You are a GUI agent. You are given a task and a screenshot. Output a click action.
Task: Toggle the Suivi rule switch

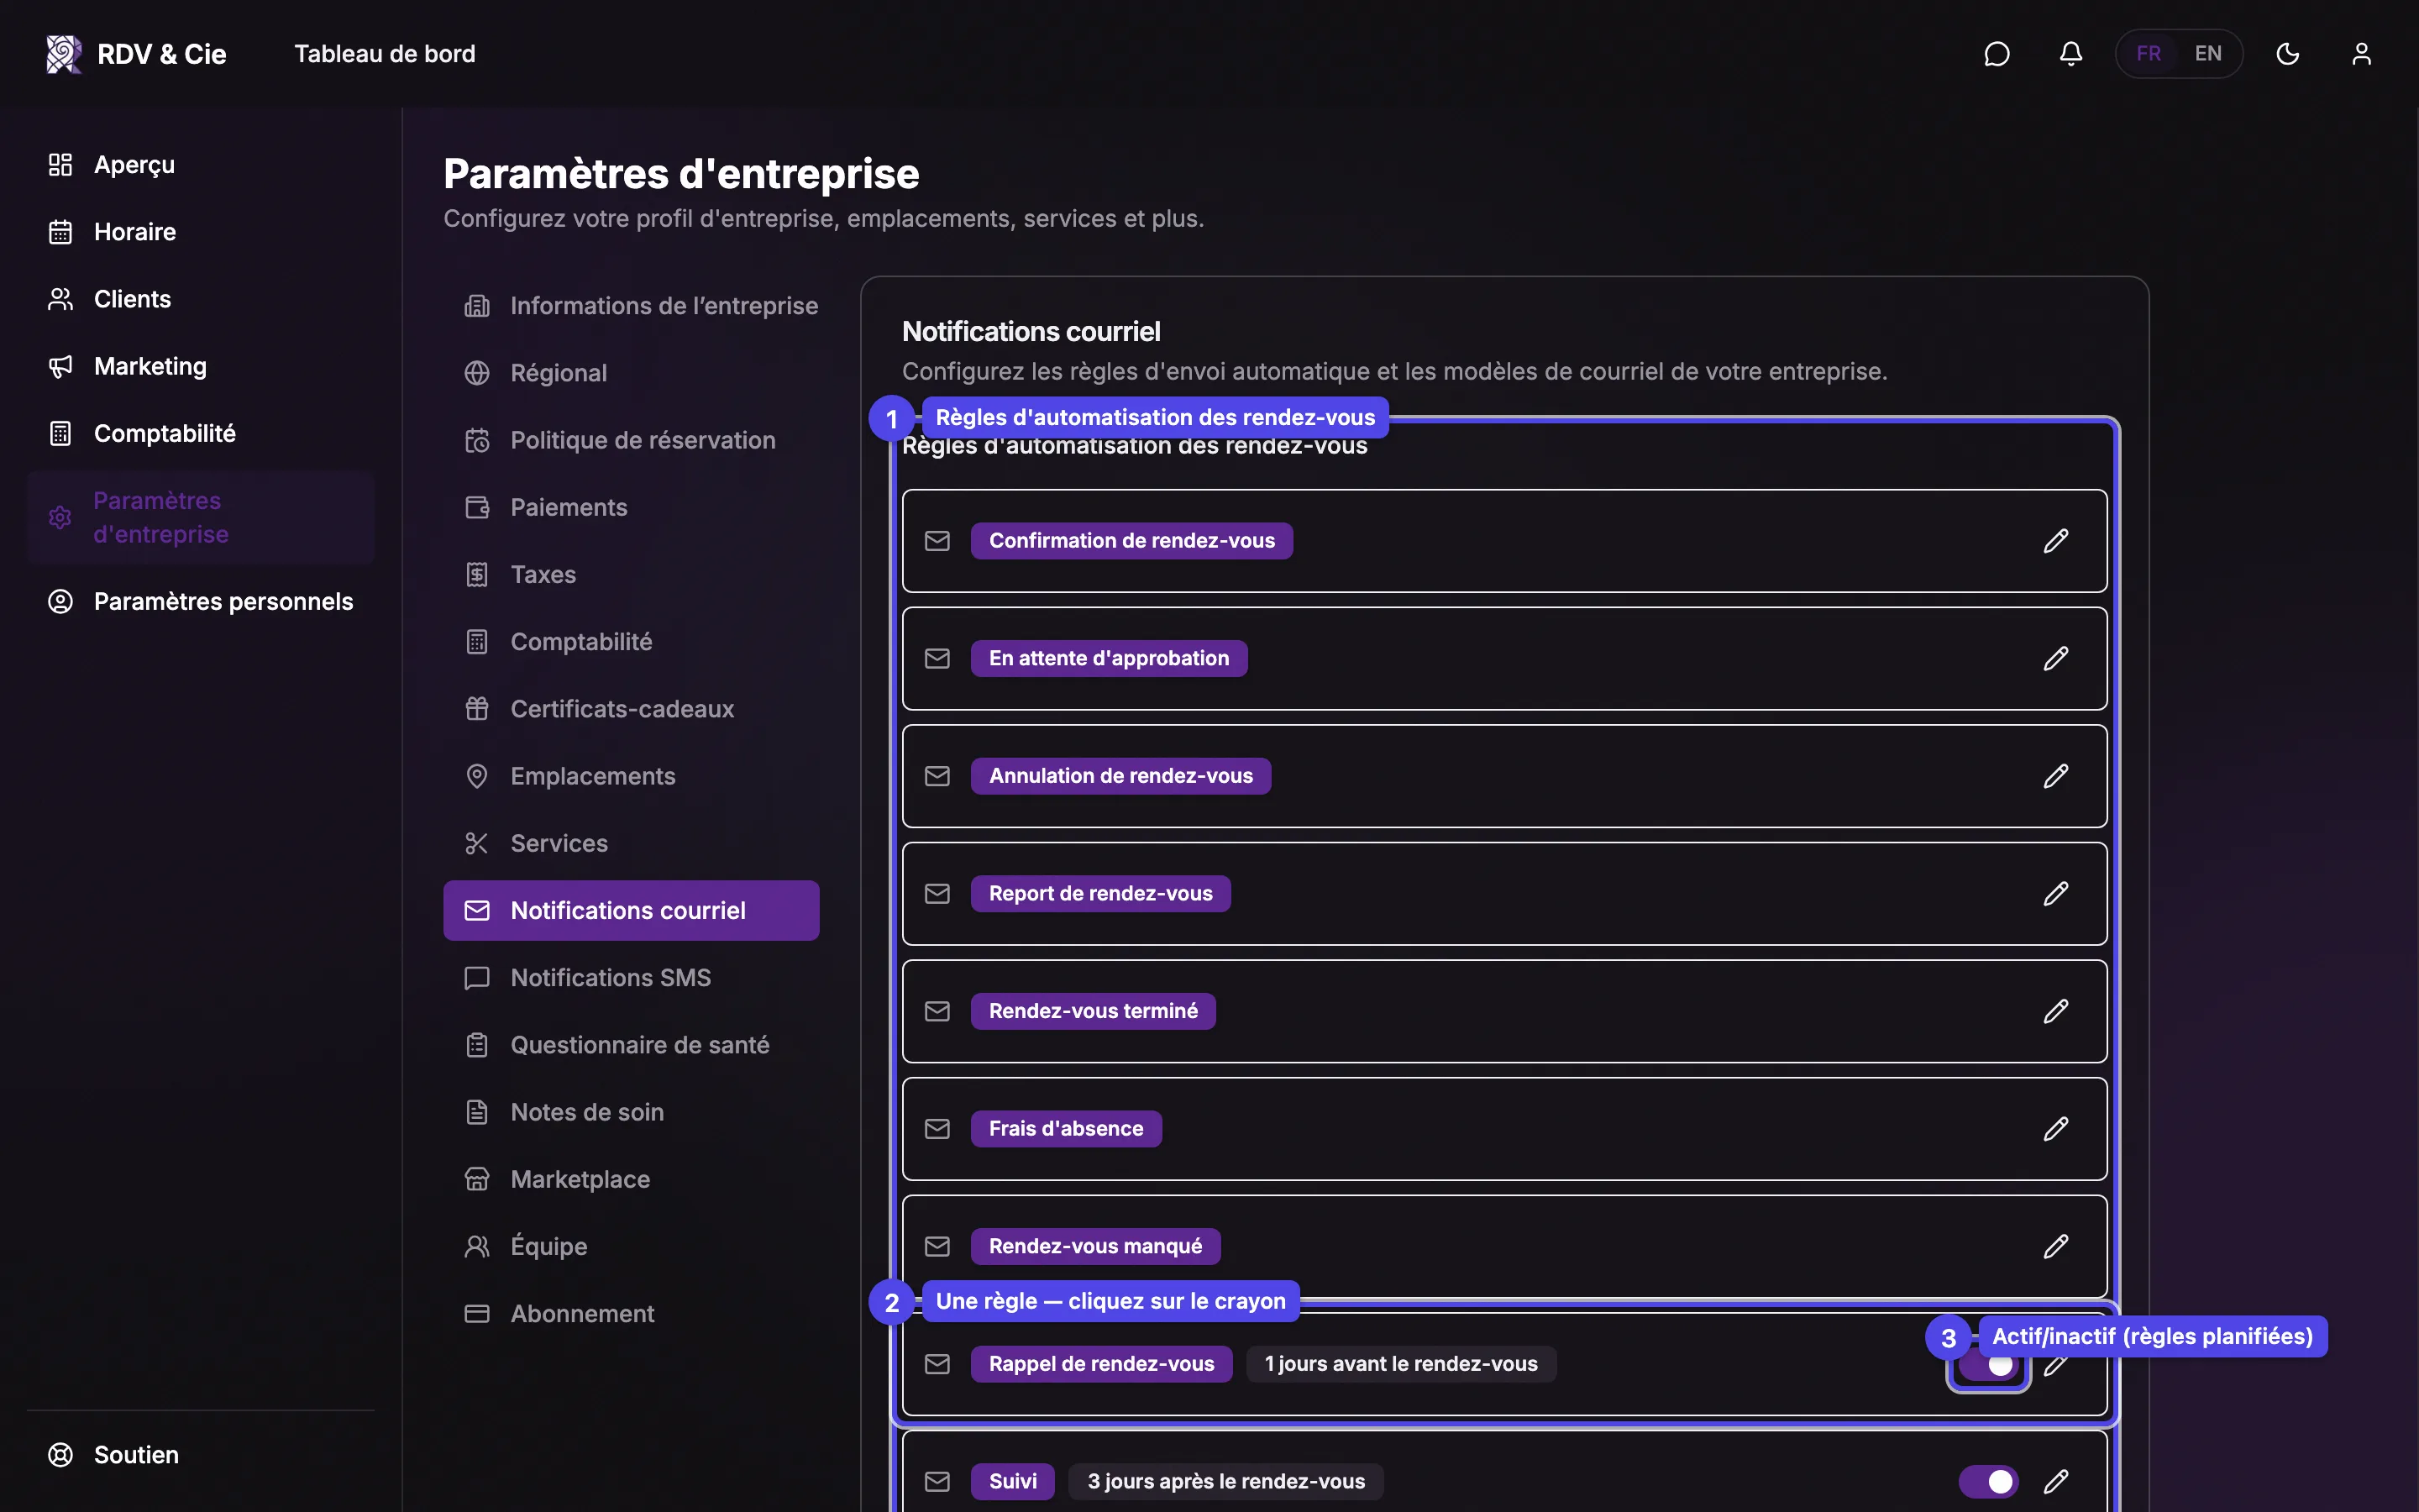(1988, 1481)
